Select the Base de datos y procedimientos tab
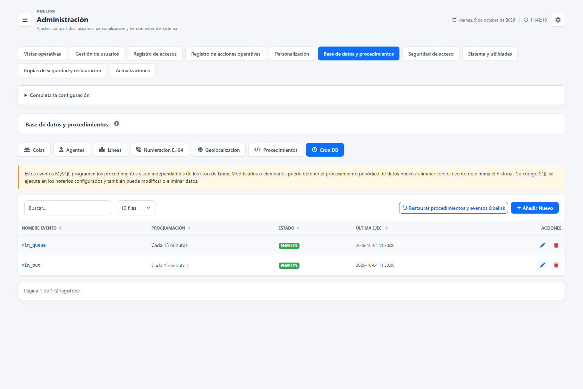Screen dimensions: 583x389 click(359, 54)
